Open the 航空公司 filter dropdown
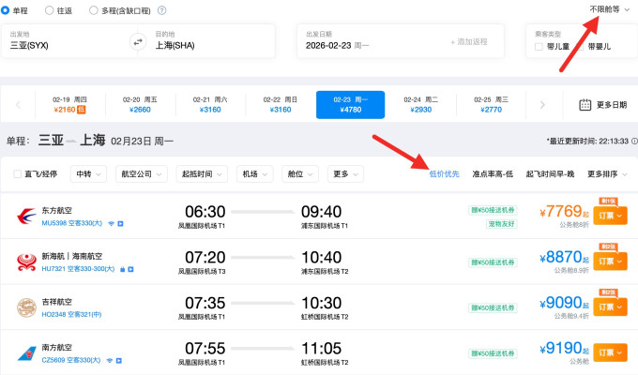 141,174
